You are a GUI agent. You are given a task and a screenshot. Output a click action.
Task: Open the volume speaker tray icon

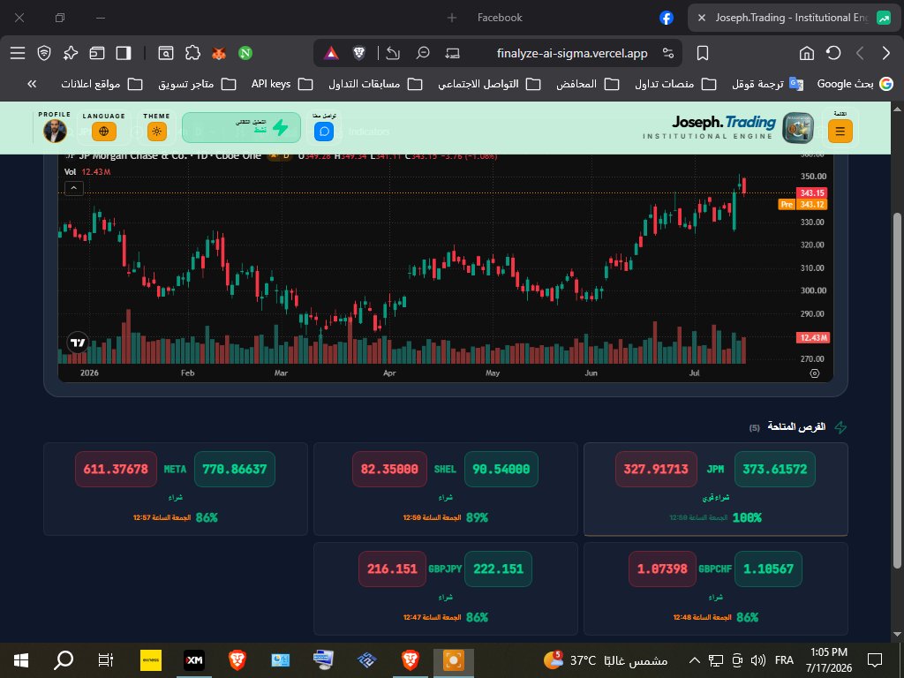(x=757, y=660)
